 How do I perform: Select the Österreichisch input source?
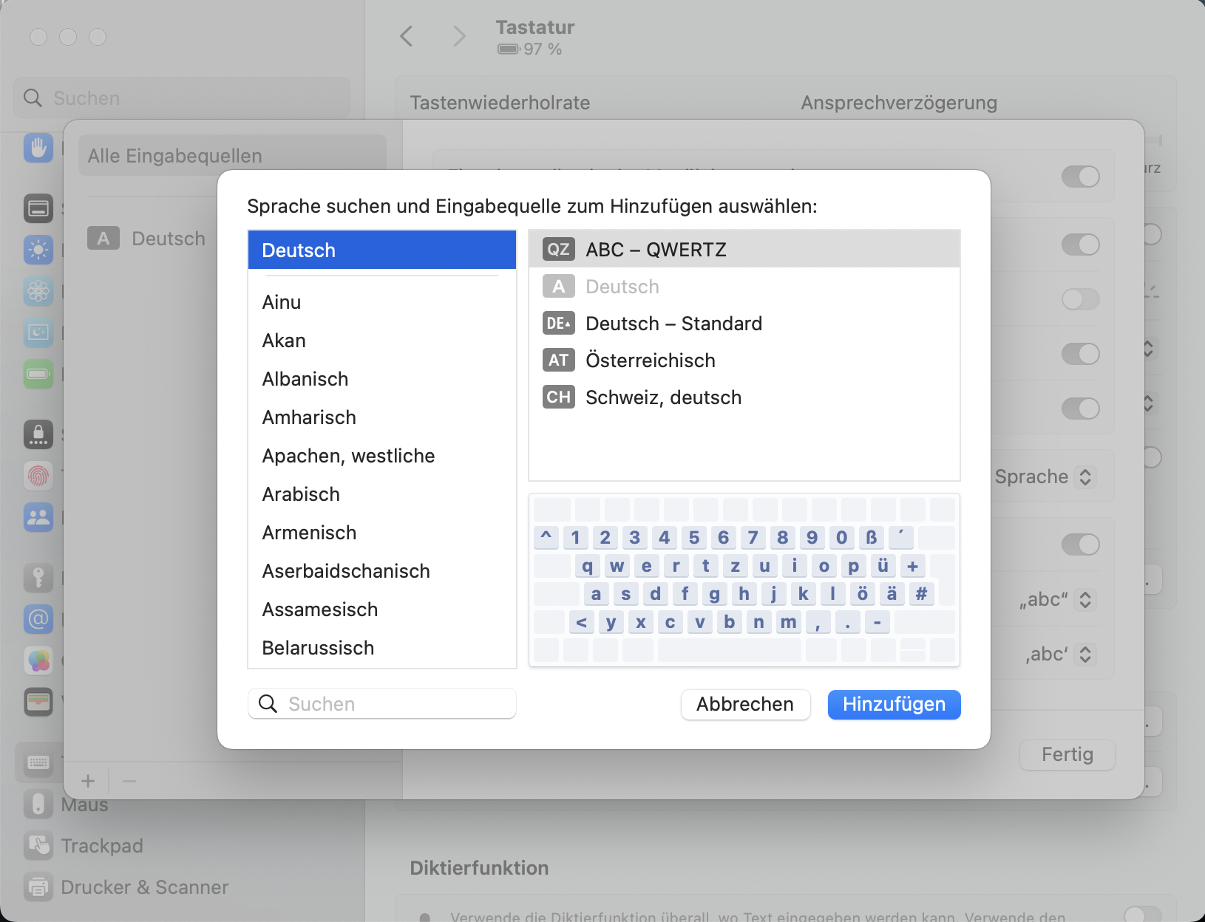(744, 360)
